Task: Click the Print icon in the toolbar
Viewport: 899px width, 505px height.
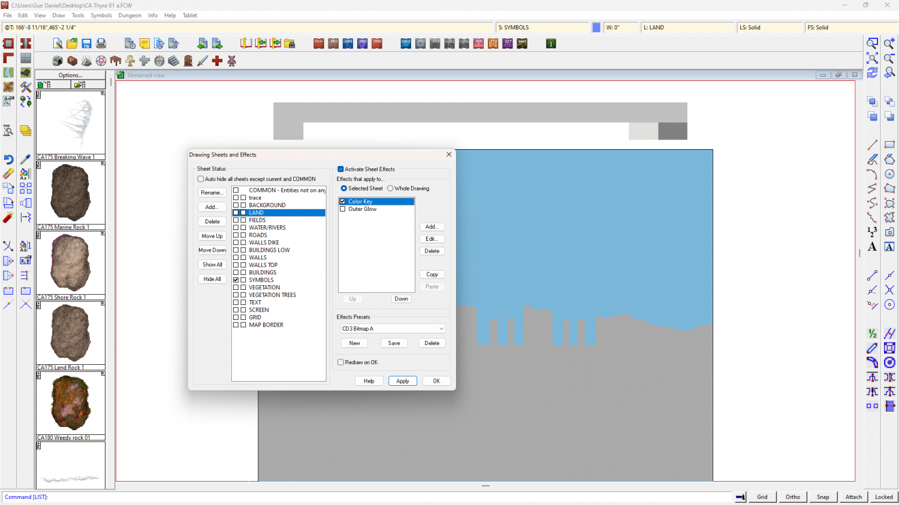Action: pos(101,43)
